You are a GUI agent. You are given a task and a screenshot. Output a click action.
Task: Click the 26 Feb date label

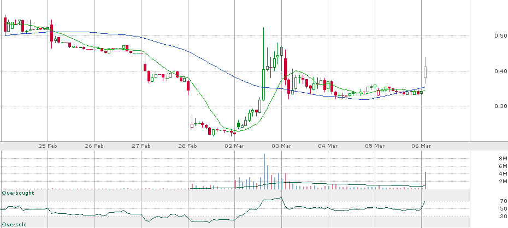(x=94, y=146)
